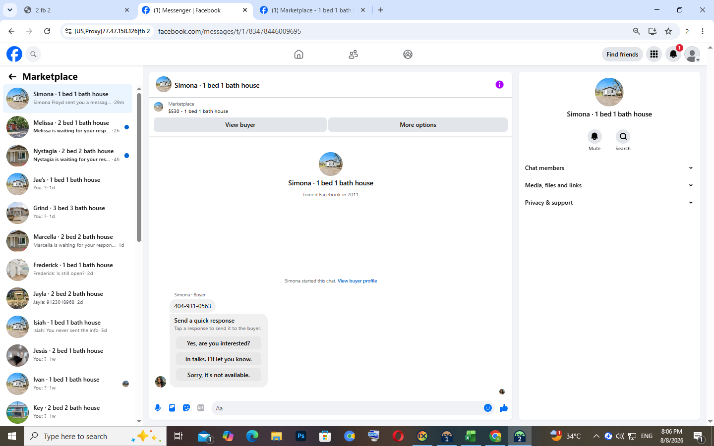Viewport: 714px width, 446px height.
Task: Click the View buyer button
Action: coord(240,125)
